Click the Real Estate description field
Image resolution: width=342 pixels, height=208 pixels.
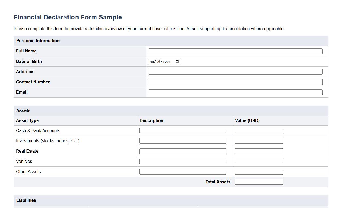pos(182,151)
